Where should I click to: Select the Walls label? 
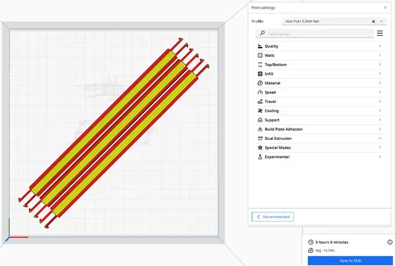[269, 55]
